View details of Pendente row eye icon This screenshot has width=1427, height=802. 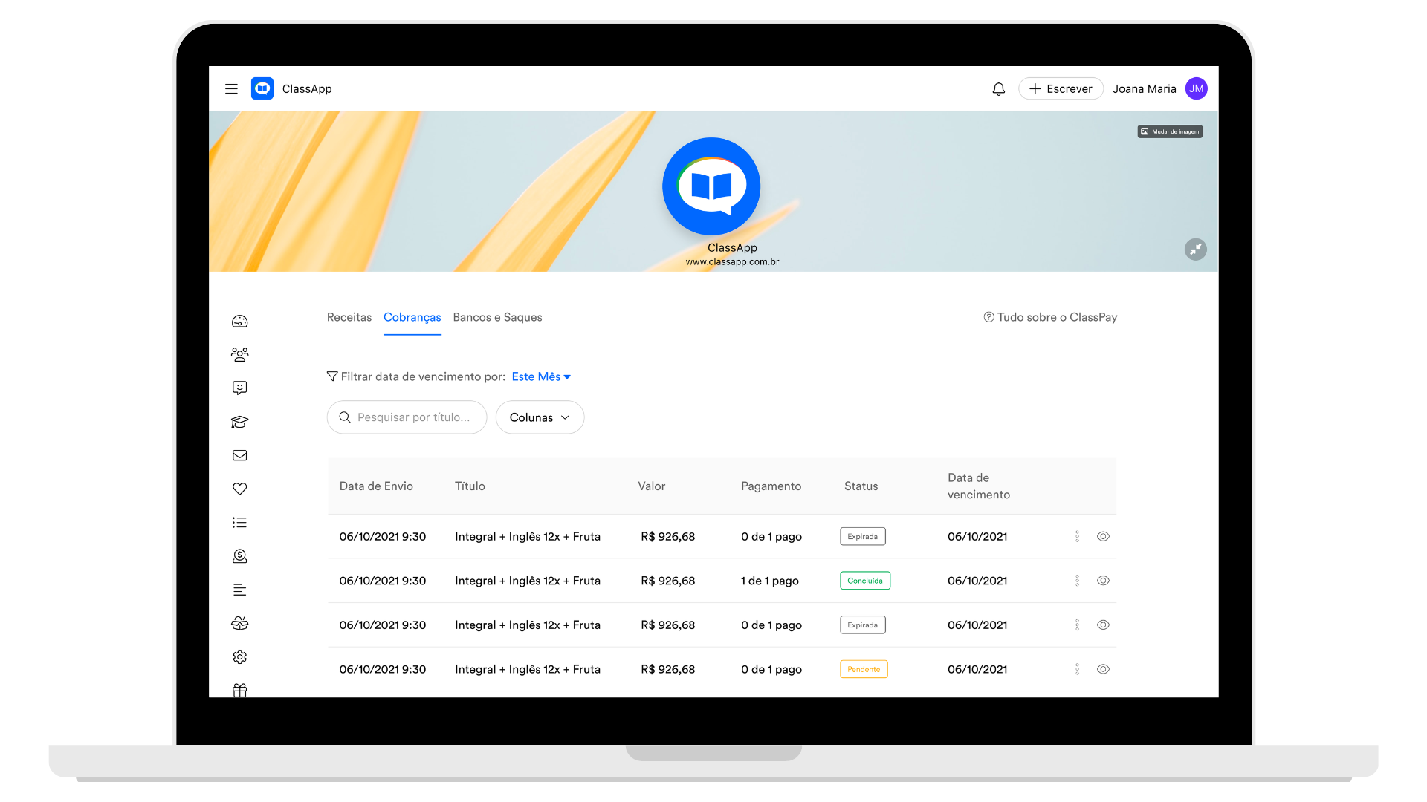1103,669
